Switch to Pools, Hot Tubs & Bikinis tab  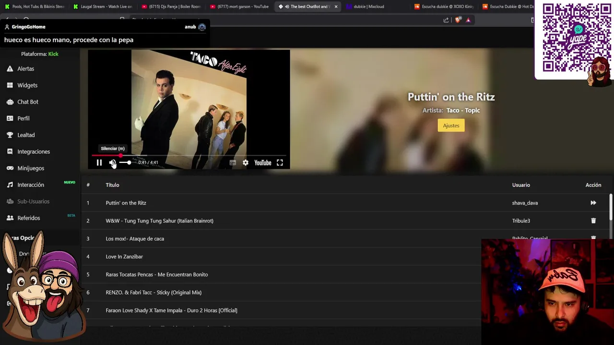[x=35, y=7]
